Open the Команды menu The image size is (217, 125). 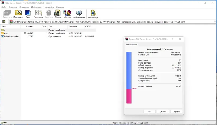click(x=13, y=7)
